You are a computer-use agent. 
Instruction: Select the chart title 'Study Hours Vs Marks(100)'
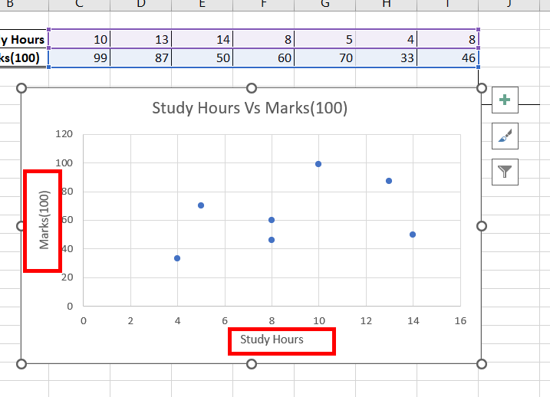coord(250,108)
